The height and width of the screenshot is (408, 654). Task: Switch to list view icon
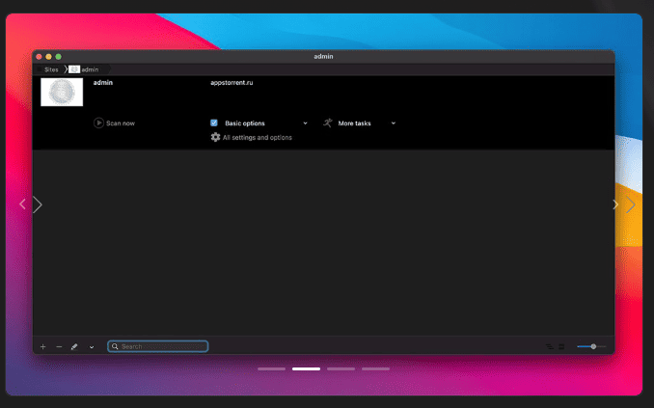[550, 346]
